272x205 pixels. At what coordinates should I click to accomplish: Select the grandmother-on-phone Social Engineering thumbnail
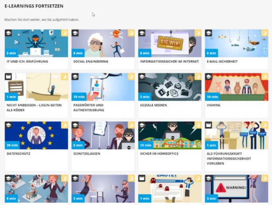(x=103, y=43)
